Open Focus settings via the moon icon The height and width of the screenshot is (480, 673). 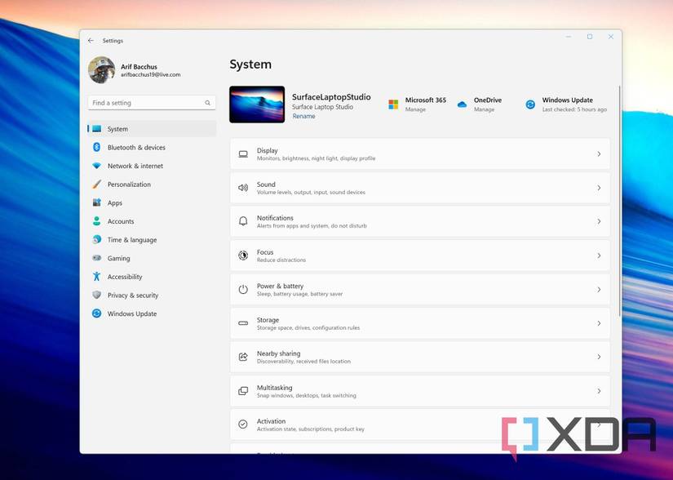pos(242,256)
